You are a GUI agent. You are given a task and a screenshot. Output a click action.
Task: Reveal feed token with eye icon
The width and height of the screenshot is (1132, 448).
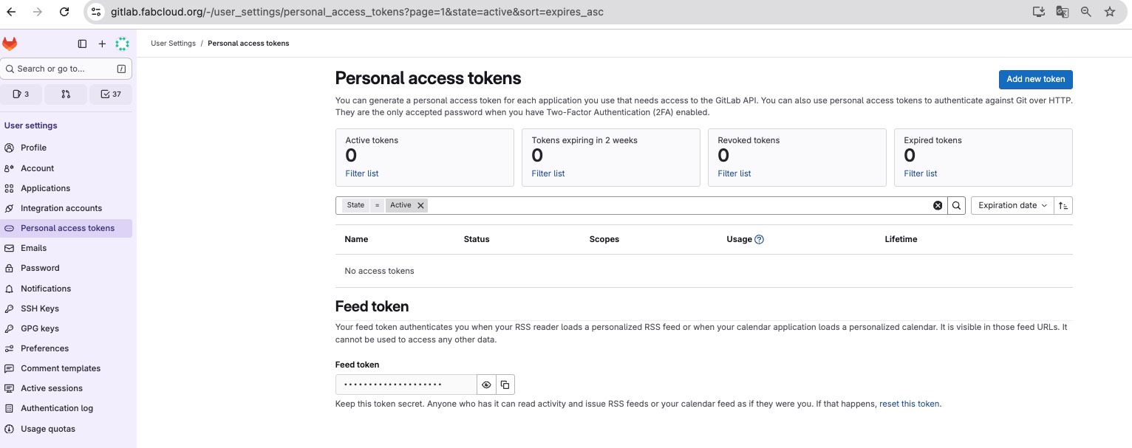[486, 385]
